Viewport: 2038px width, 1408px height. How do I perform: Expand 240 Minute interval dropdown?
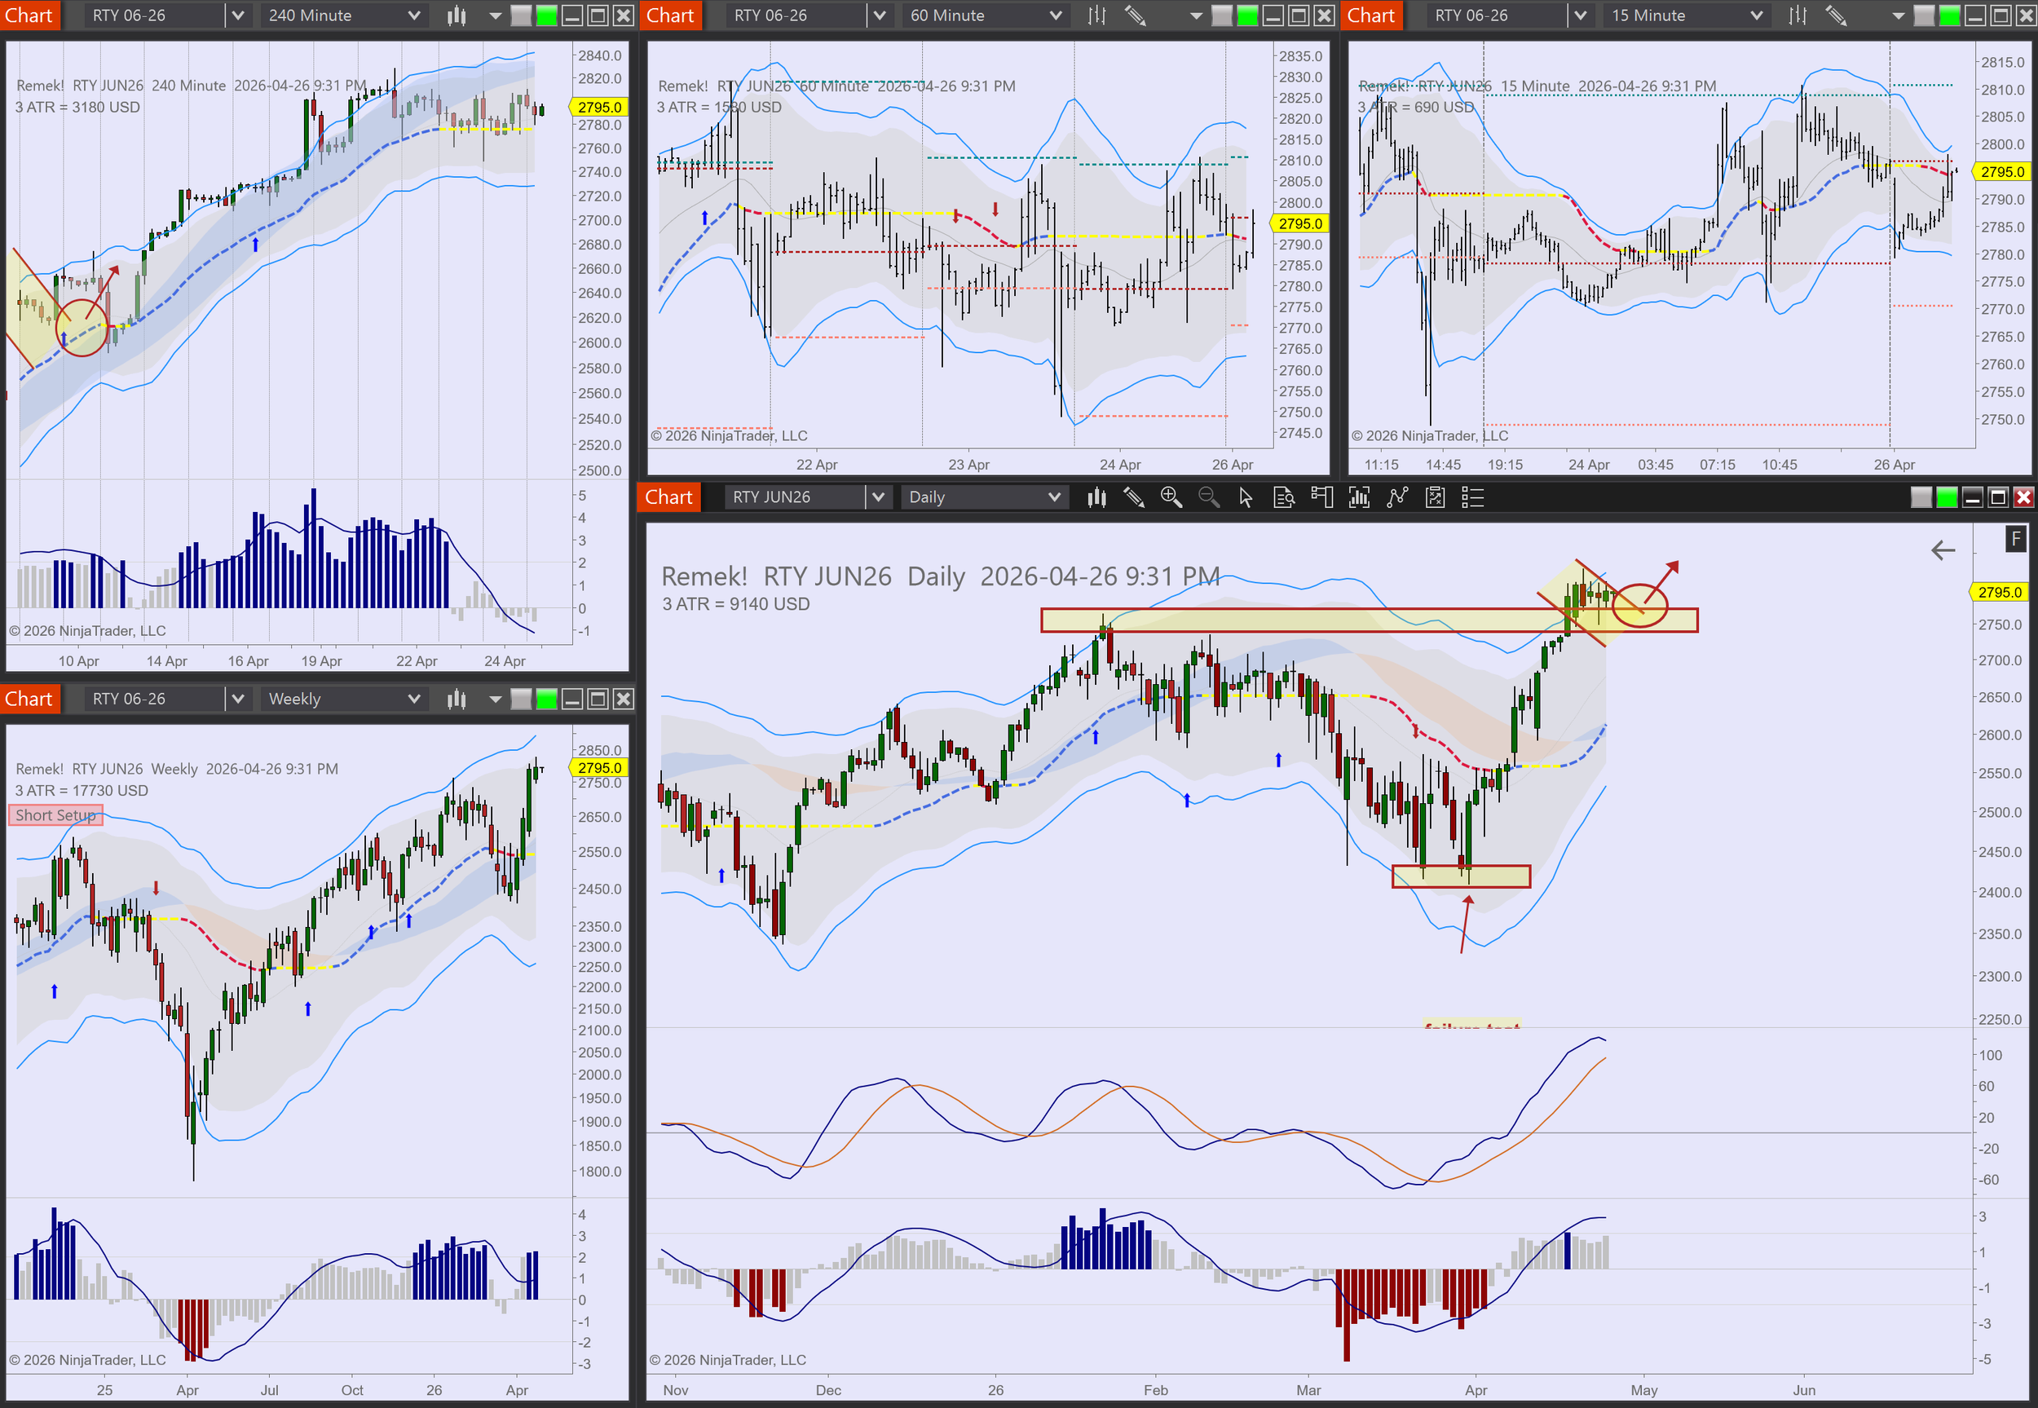[413, 15]
